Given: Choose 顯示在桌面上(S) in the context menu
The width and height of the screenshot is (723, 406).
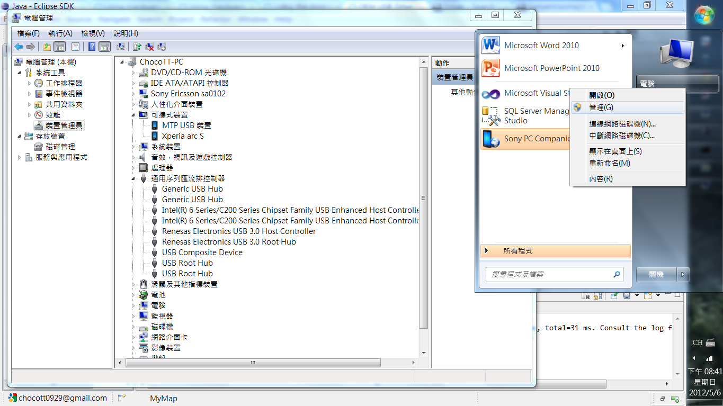Looking at the screenshot, I should click(628, 151).
